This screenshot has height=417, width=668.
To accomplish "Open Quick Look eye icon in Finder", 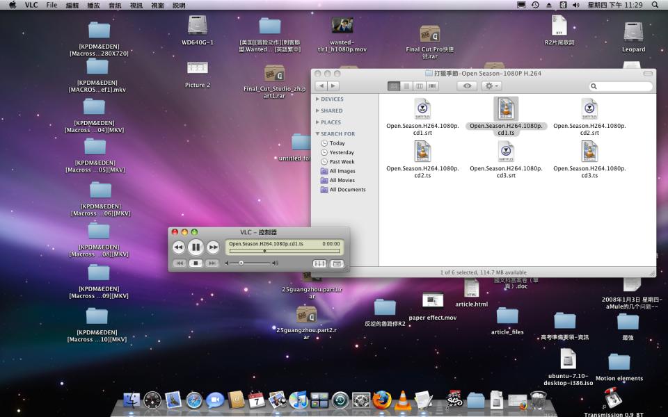I will click(467, 86).
